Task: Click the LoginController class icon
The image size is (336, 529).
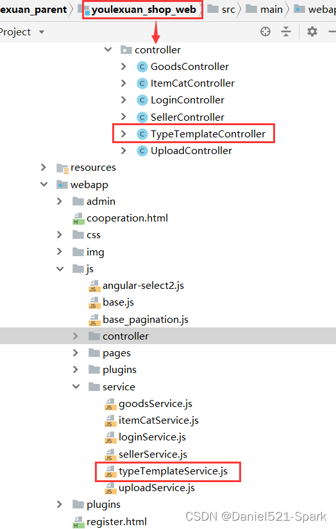Action: coord(142,100)
